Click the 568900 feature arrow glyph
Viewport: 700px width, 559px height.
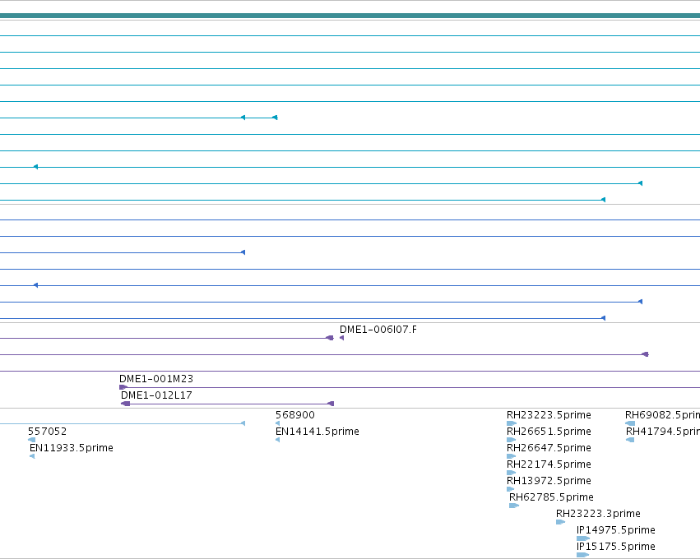click(x=278, y=423)
